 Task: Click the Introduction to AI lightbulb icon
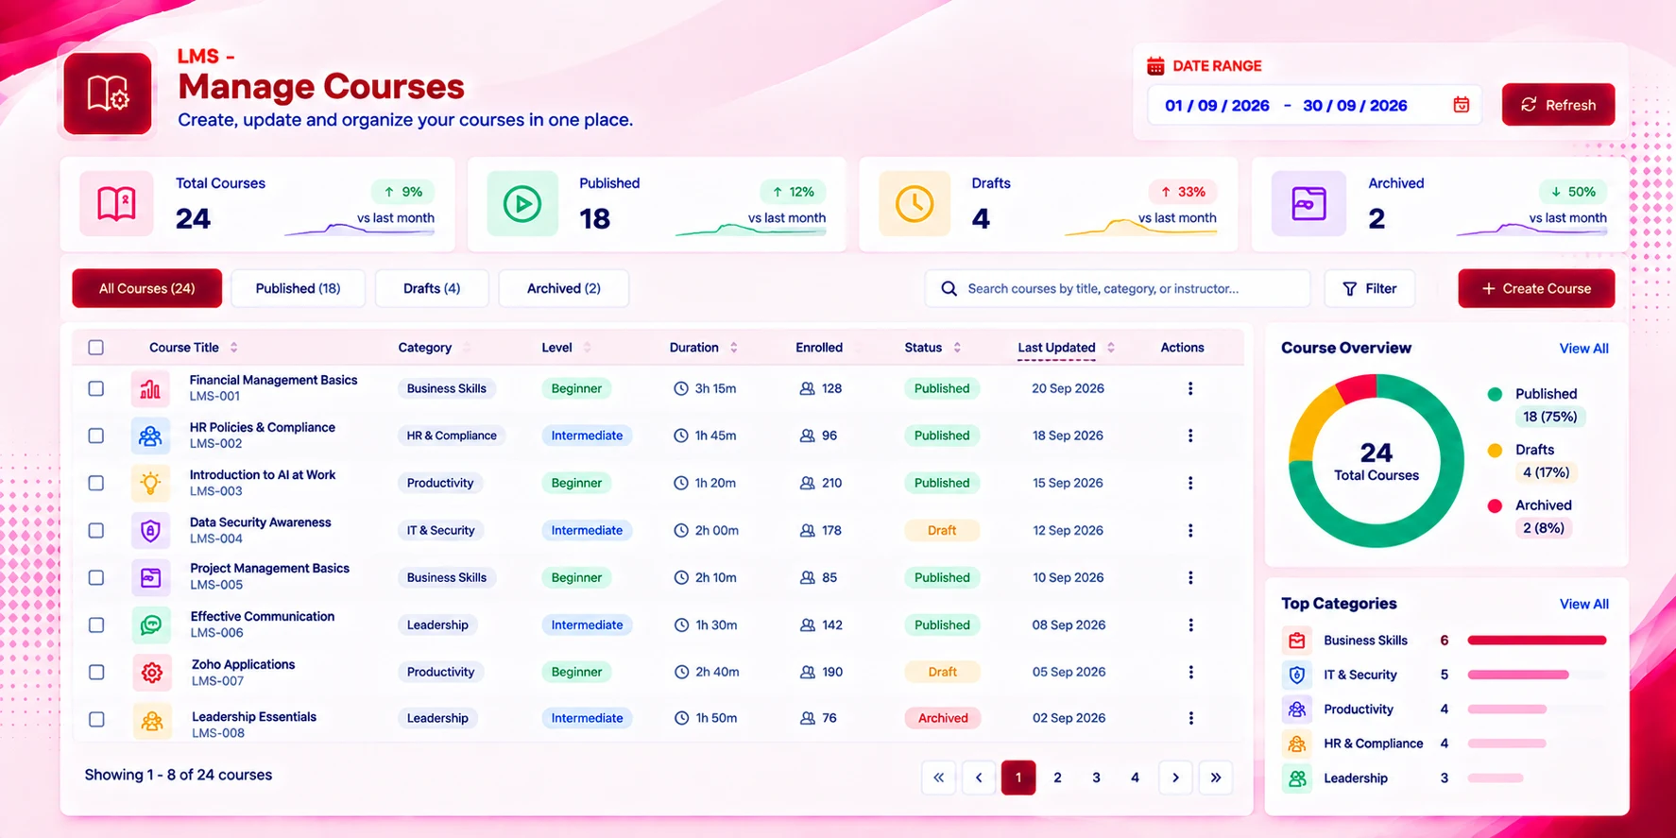[150, 483]
